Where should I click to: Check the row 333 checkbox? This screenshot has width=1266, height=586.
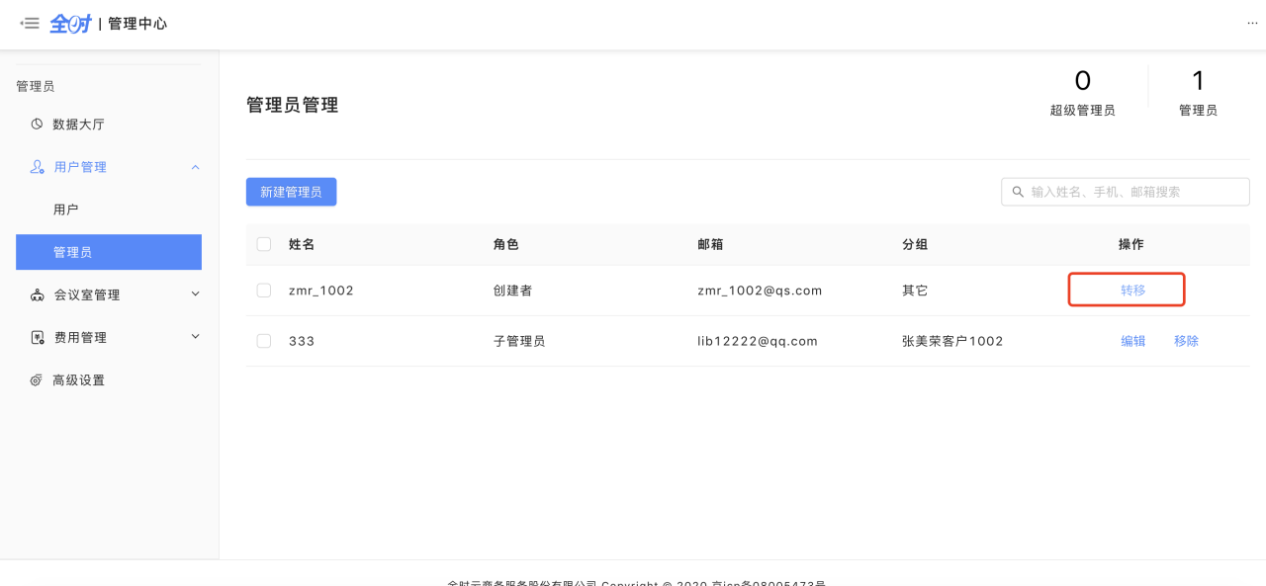tap(264, 341)
